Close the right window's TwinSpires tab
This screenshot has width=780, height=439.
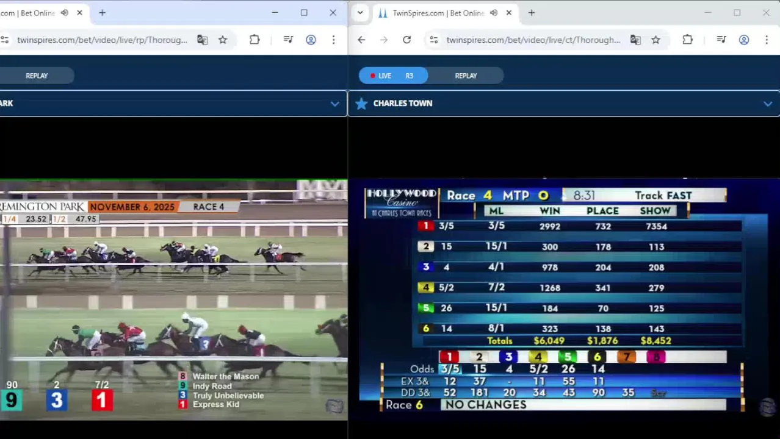pos(508,13)
